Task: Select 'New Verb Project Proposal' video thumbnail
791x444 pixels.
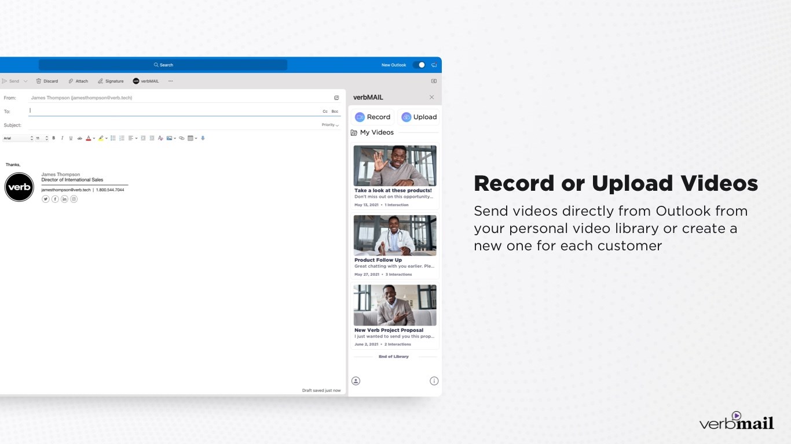Action: click(x=395, y=305)
